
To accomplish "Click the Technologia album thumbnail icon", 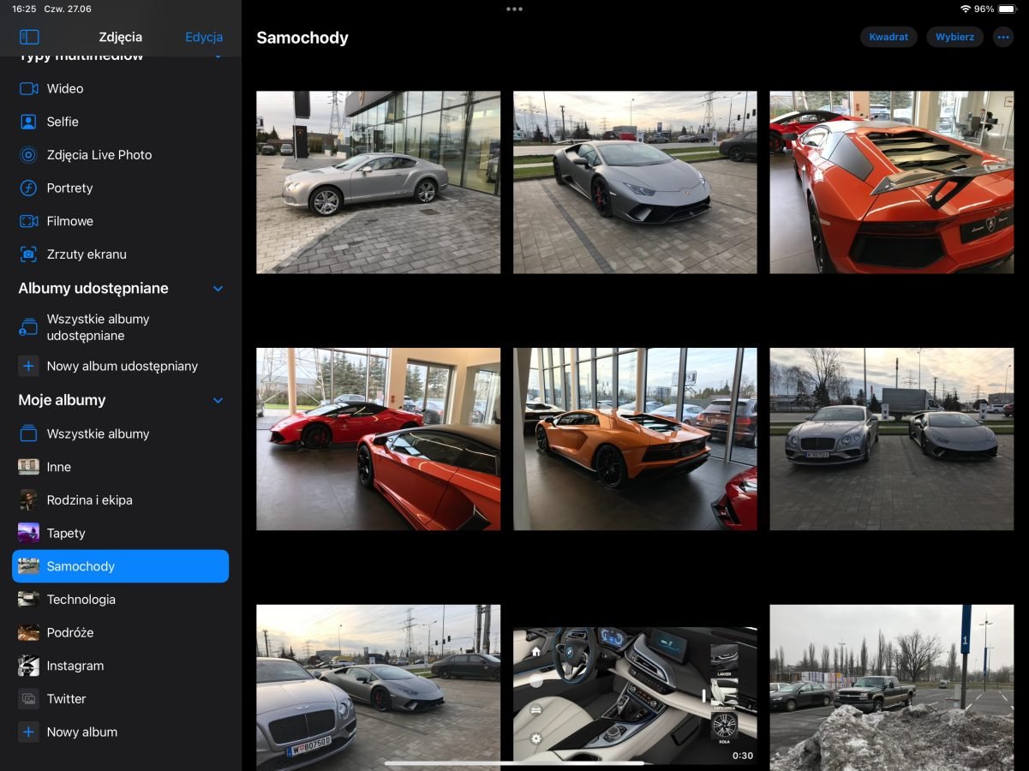I will [x=29, y=600].
